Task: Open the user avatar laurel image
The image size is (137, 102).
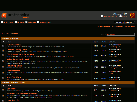Action: click(132, 15)
